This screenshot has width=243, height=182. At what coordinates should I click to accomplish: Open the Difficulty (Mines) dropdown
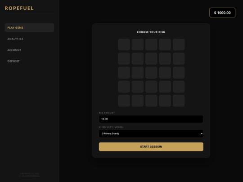[x=151, y=133]
